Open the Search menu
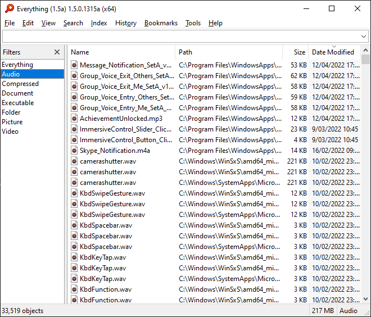This screenshot has height=317, width=371. point(73,23)
